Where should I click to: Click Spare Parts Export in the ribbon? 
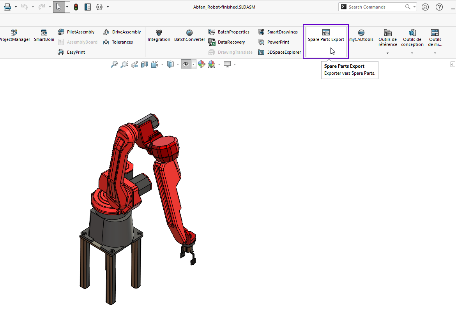tap(326, 35)
